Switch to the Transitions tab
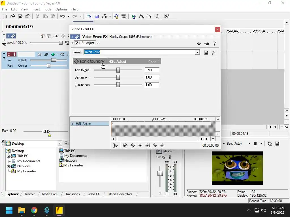The height and width of the screenshot is (217, 290). (x=72, y=194)
